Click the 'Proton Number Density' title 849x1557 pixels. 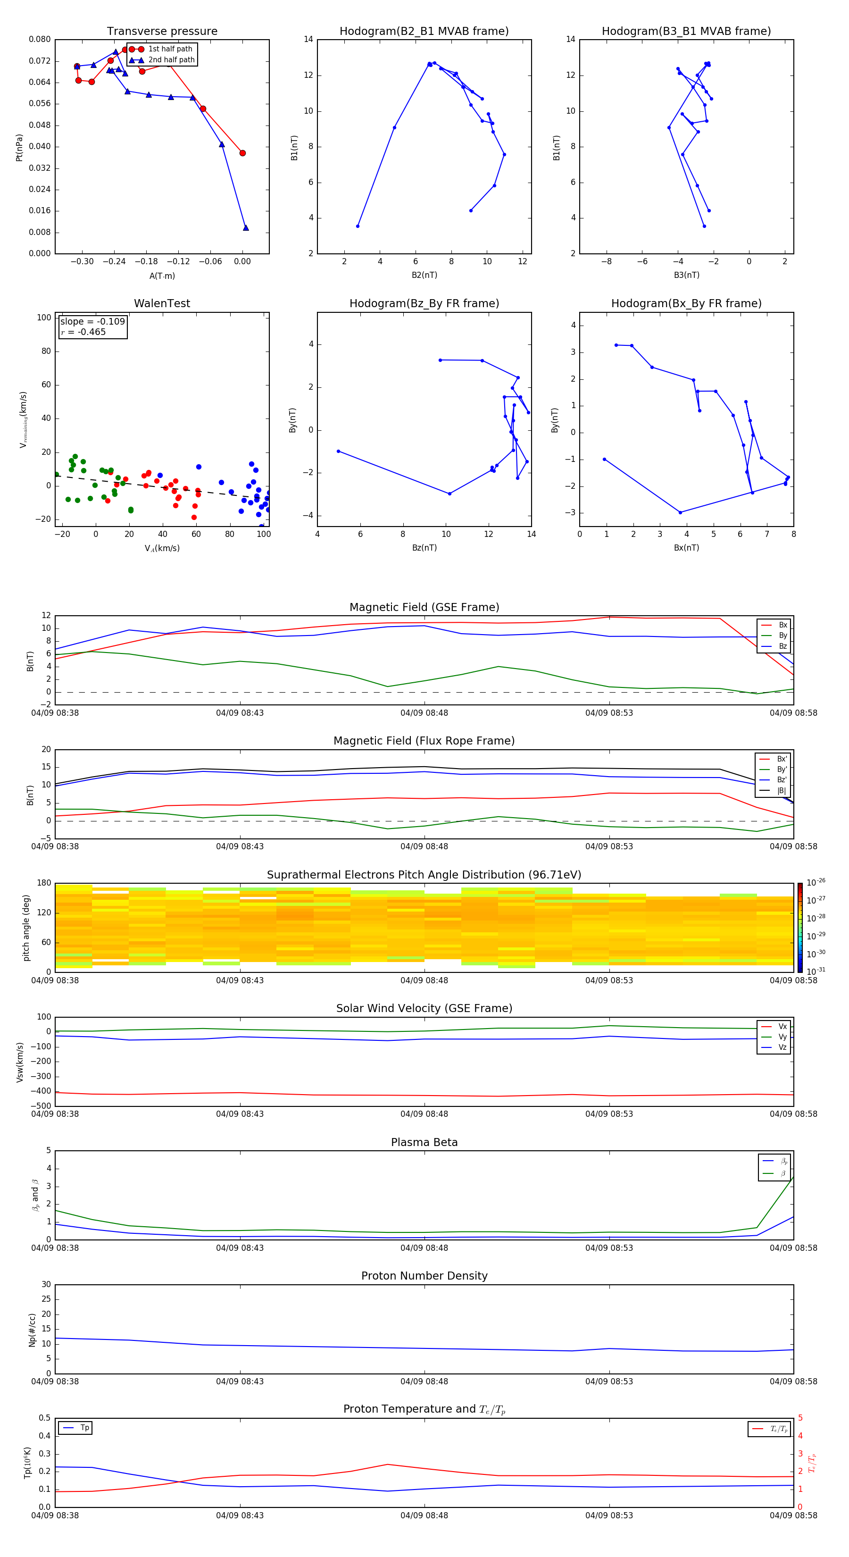click(x=424, y=1276)
